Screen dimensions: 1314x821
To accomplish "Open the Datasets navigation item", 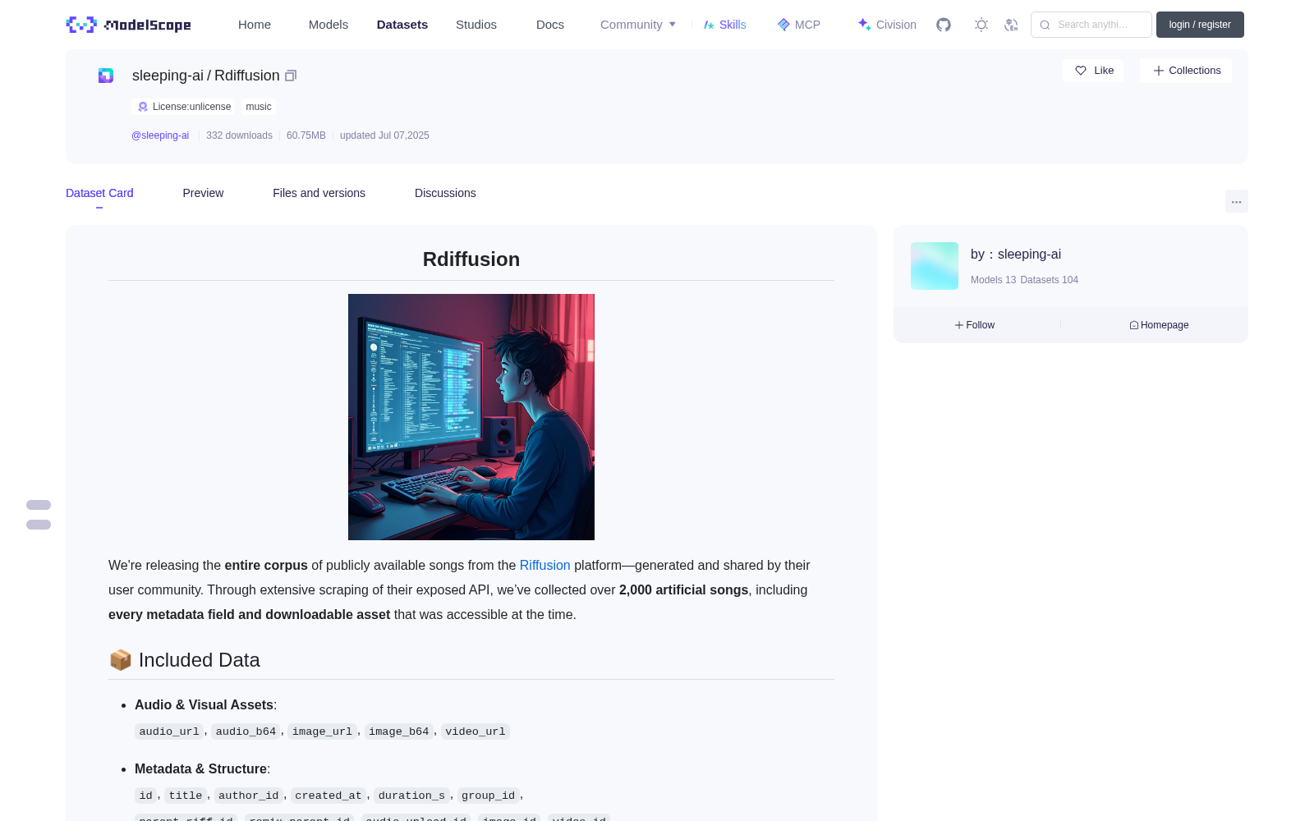I will click(402, 25).
